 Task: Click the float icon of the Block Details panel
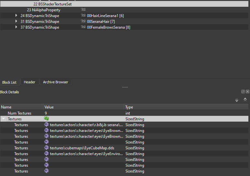pyautogui.click(x=243, y=91)
